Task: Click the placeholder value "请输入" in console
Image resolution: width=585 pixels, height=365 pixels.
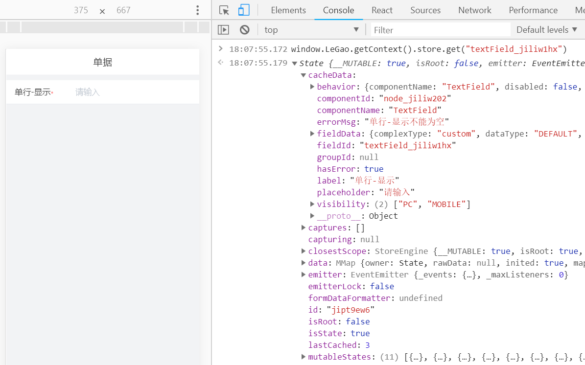Action: 397,192
